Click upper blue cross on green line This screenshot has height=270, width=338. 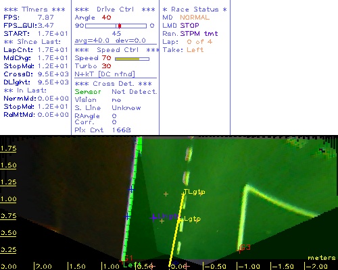[x=131, y=190]
